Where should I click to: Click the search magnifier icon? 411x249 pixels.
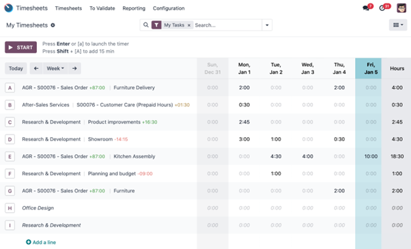[146, 25]
